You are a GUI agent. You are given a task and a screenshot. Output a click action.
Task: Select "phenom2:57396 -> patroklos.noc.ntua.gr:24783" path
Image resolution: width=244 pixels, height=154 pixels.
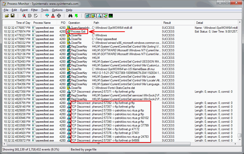click(120, 137)
